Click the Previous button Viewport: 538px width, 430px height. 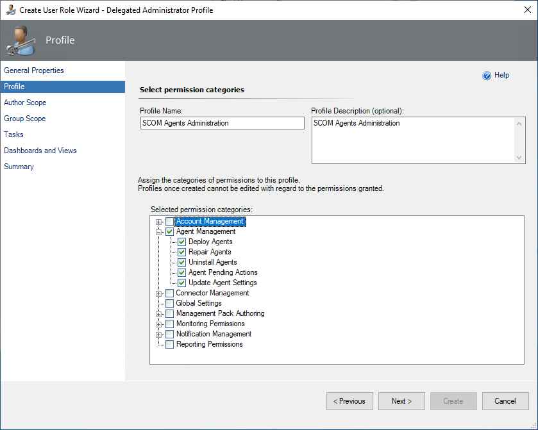click(x=349, y=401)
